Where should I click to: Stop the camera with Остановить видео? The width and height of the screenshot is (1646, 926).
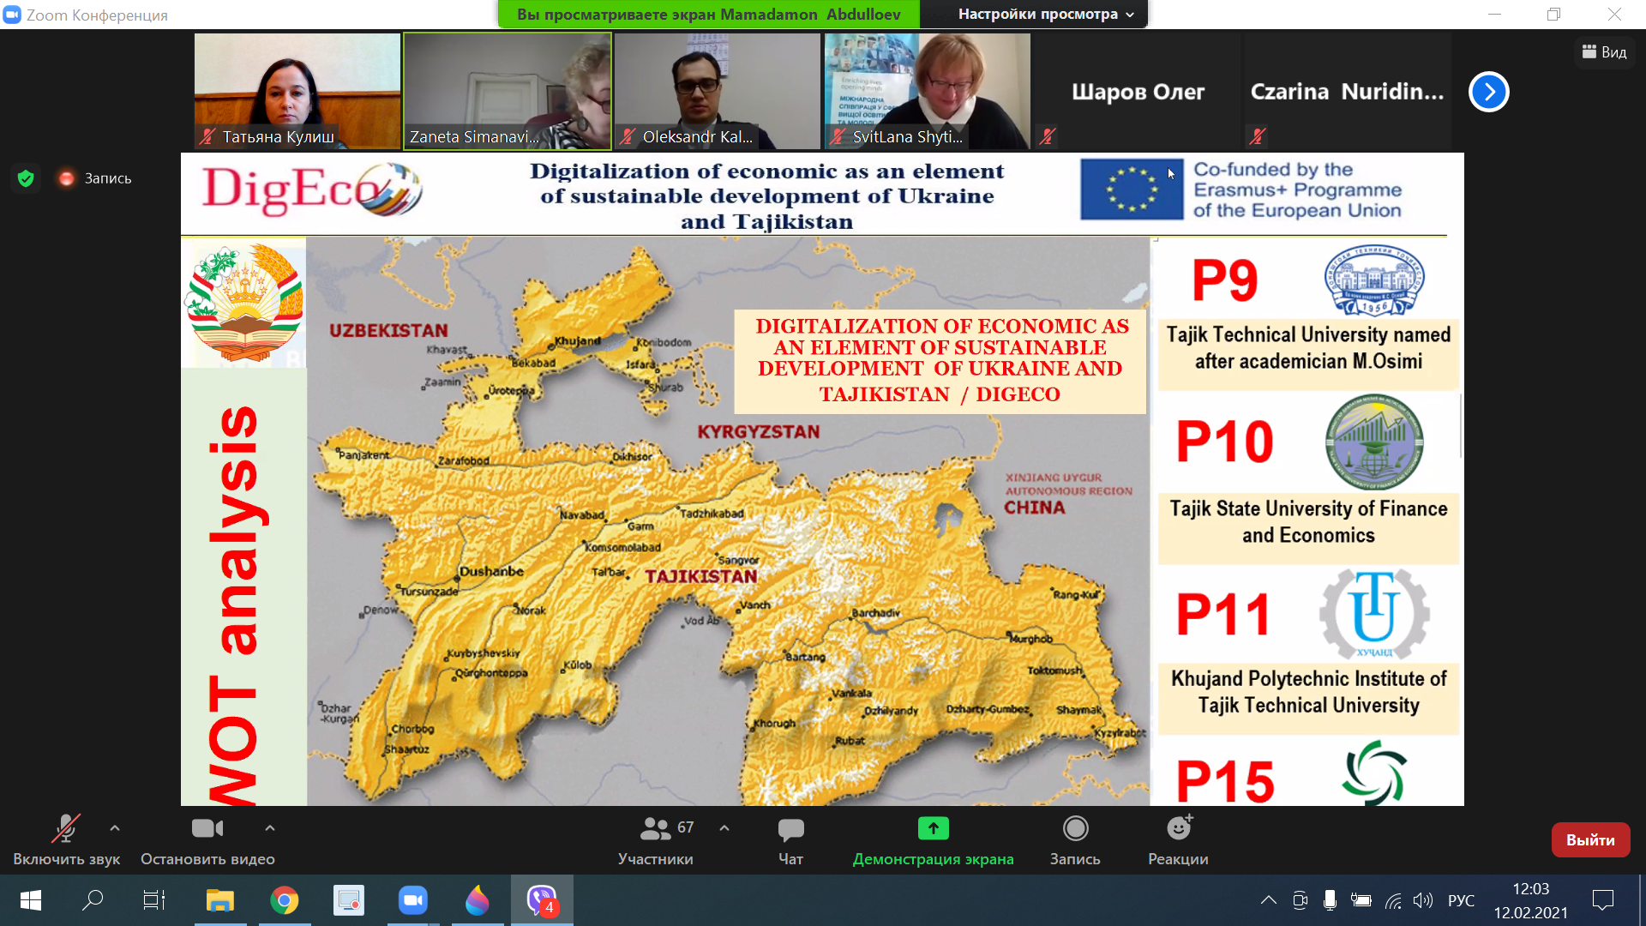click(207, 839)
